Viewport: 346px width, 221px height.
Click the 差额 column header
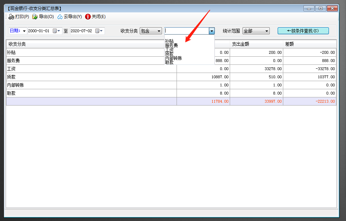pos(309,44)
